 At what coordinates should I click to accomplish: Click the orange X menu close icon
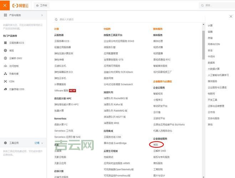click(x=4, y=5)
